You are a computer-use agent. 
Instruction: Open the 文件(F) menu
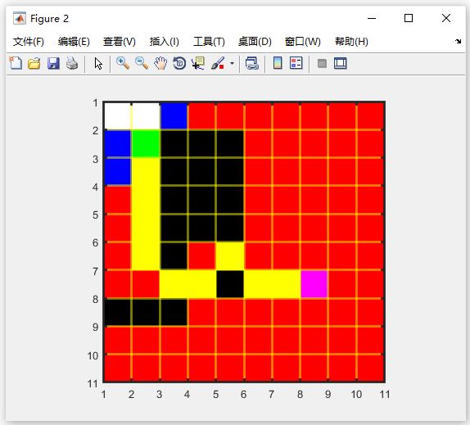[x=29, y=42]
